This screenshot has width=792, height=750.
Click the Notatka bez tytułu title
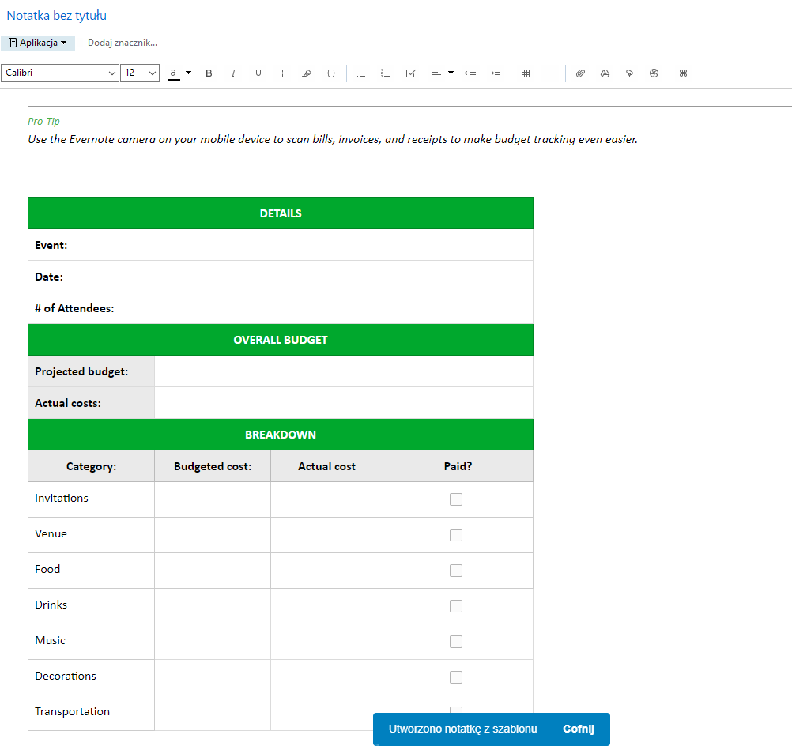click(57, 16)
